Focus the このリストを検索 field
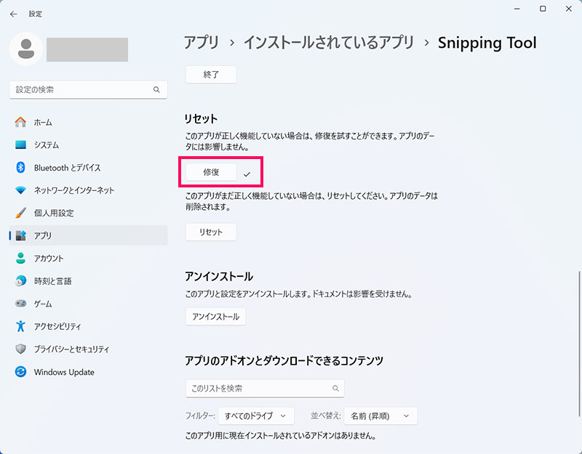Viewport: 582px width, 454px height. (265, 389)
